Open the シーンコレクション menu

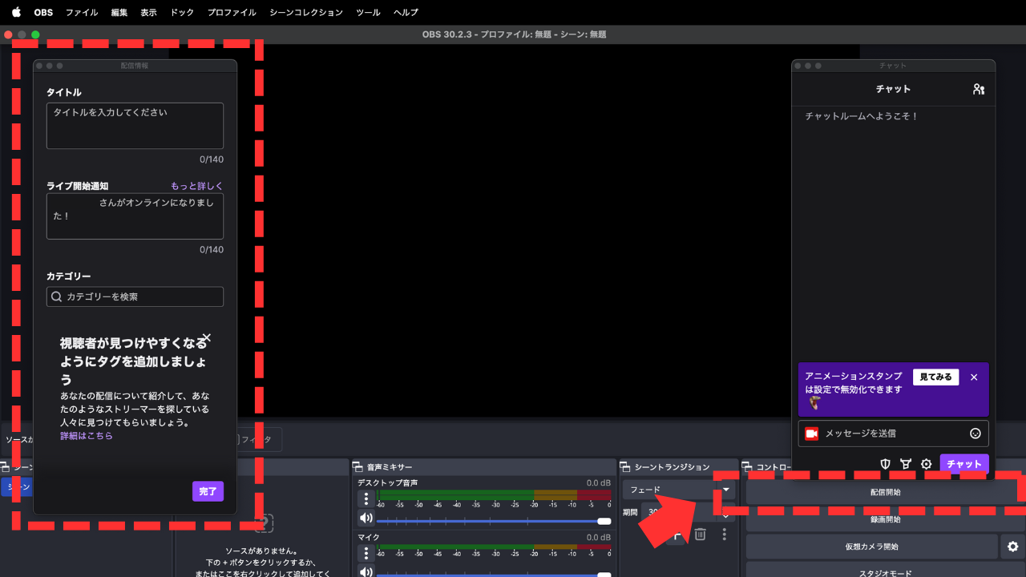[306, 12]
